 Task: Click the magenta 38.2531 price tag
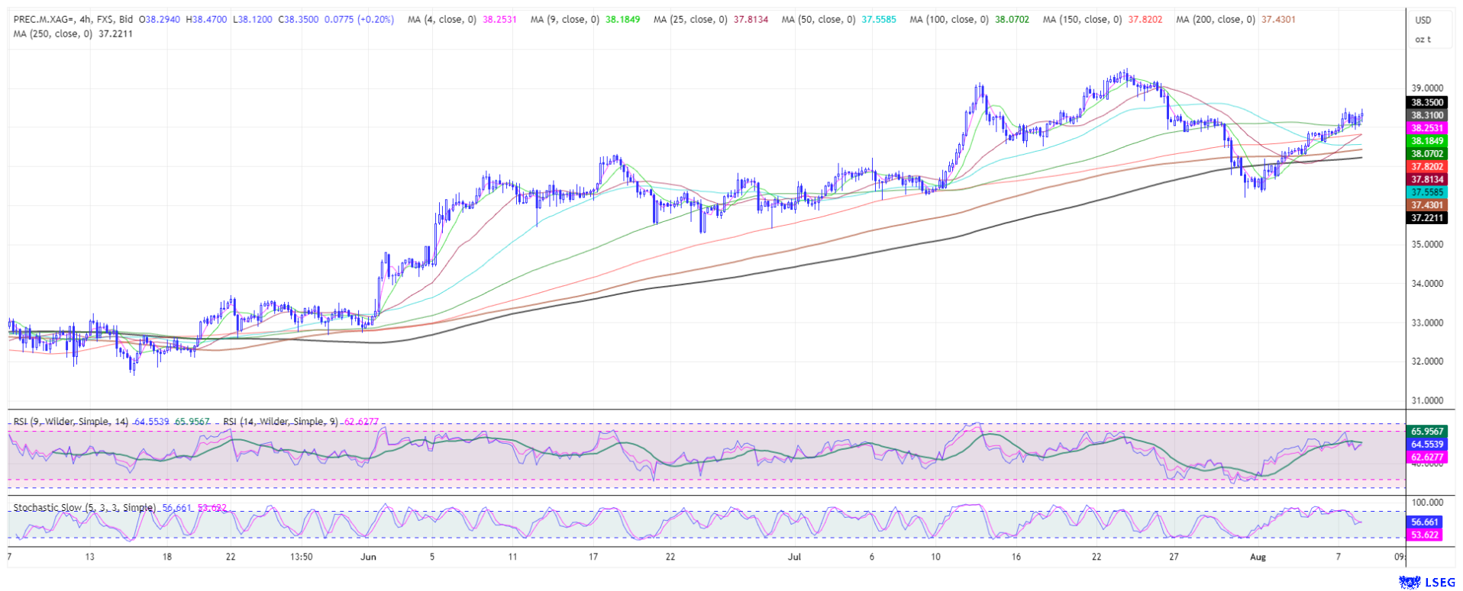(1426, 128)
